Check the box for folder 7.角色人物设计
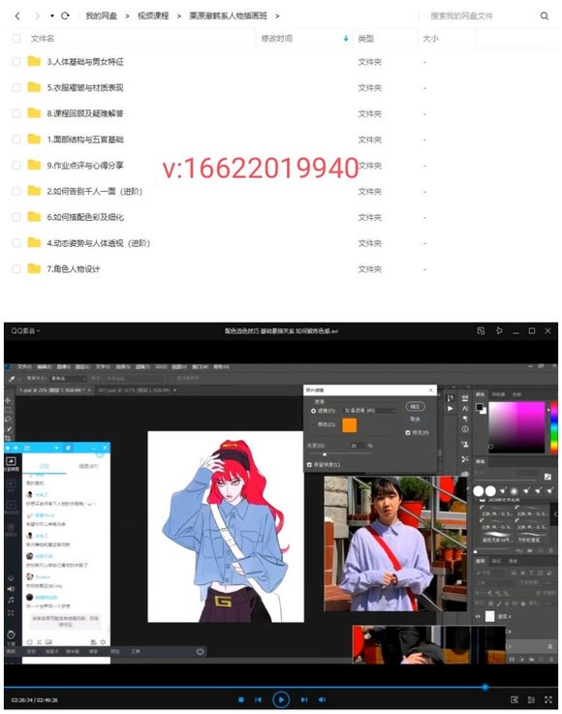Viewport: 562px width, 714px height. [16, 268]
